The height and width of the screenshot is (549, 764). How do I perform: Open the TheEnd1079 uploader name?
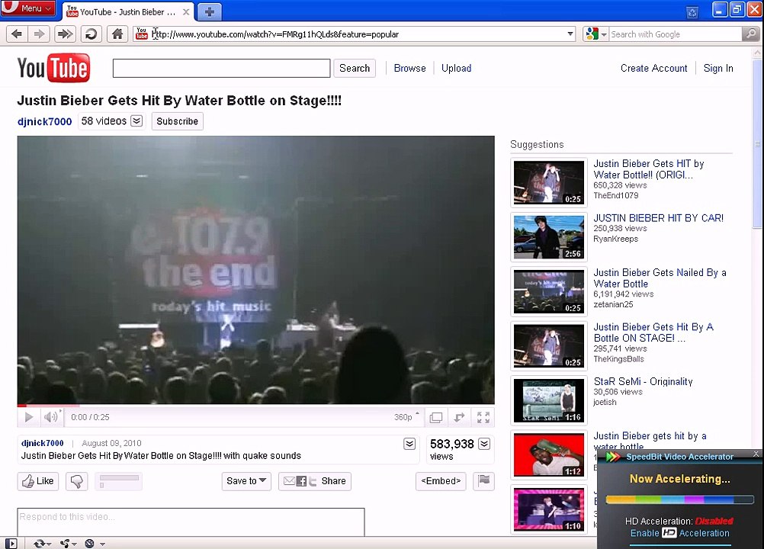pyautogui.click(x=616, y=195)
